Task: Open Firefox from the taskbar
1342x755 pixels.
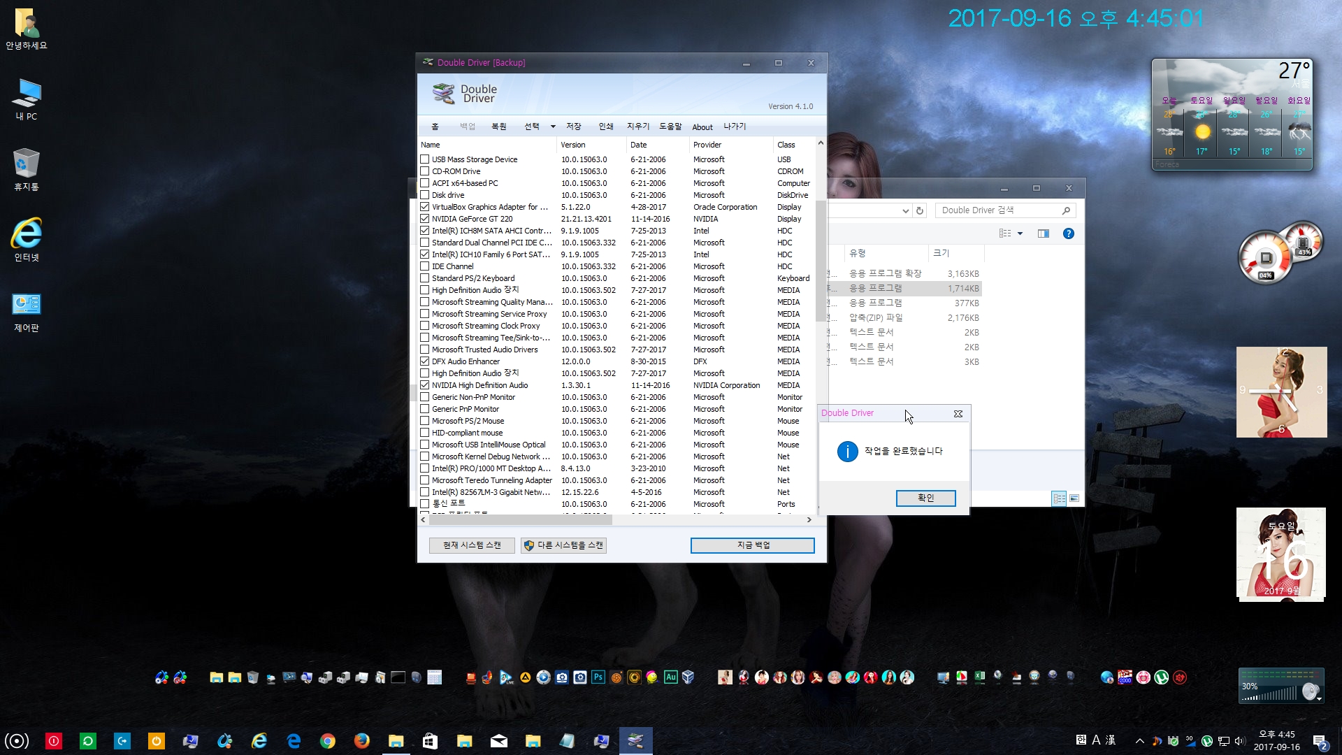Action: (x=361, y=741)
